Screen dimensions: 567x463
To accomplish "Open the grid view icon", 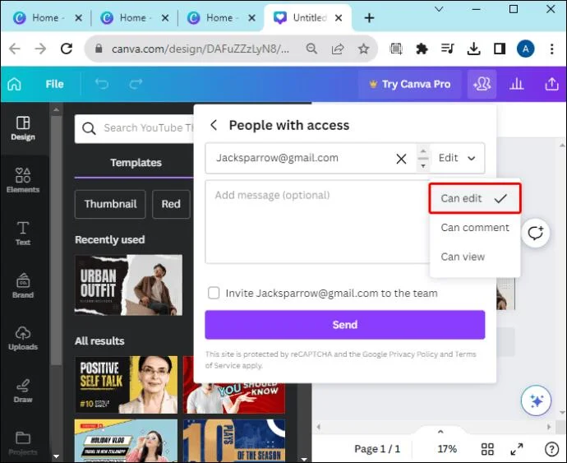I will [487, 449].
